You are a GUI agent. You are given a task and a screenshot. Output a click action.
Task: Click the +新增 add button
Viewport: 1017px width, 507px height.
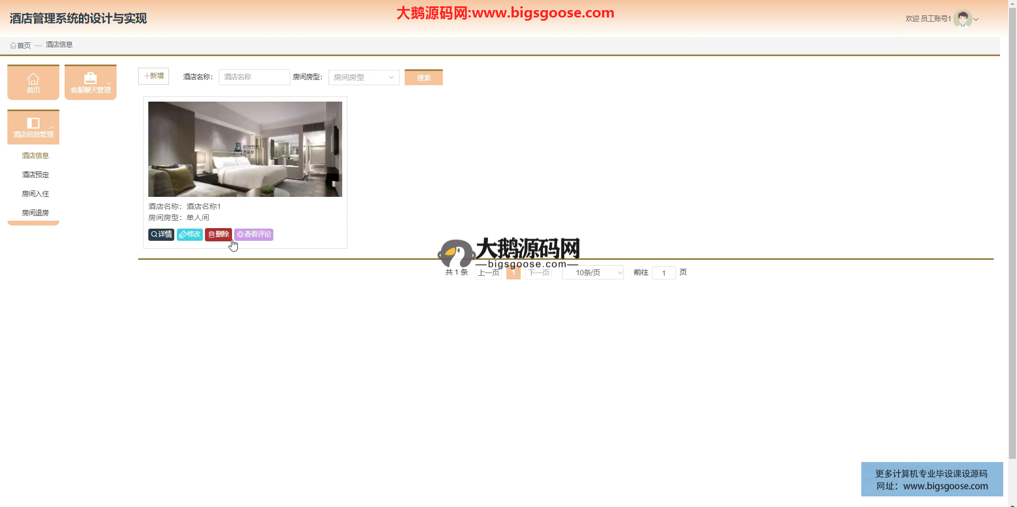154,76
